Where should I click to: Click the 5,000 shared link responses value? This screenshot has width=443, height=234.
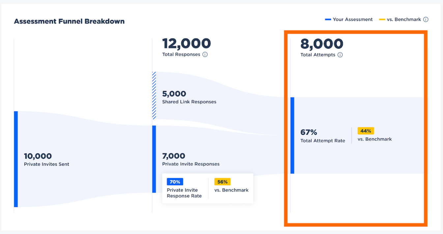click(174, 94)
